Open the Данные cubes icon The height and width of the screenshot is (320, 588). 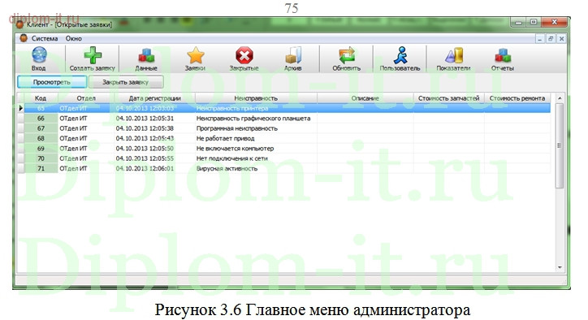(x=146, y=55)
